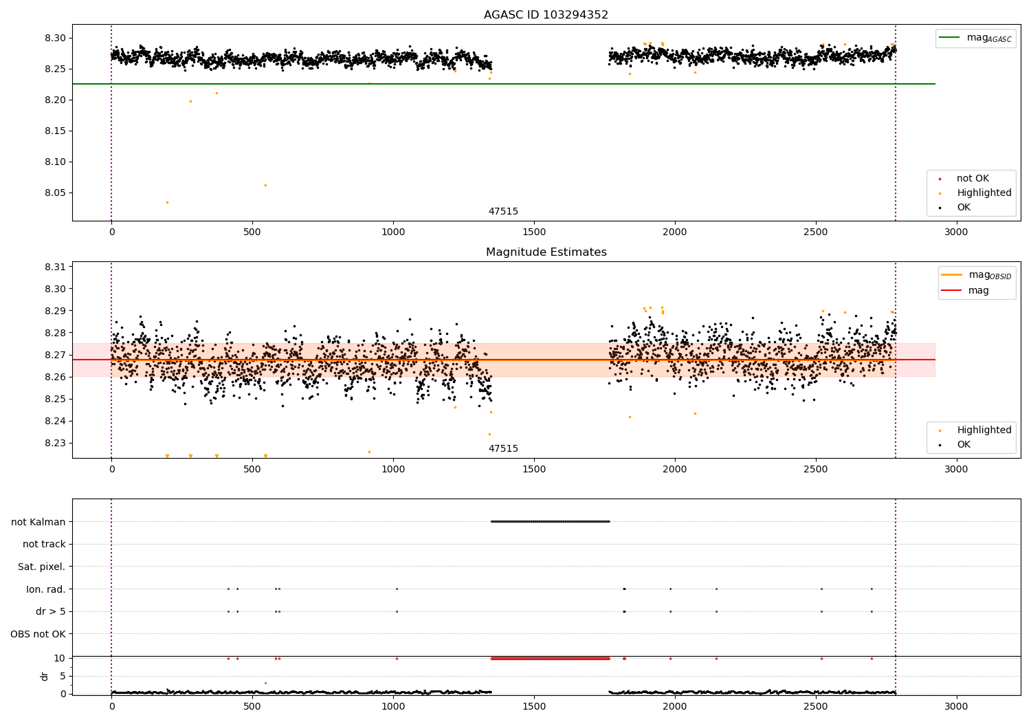This screenshot has height=722, width=1031.
Task: Click the 'dr > 5' row label
Action: coord(51,611)
